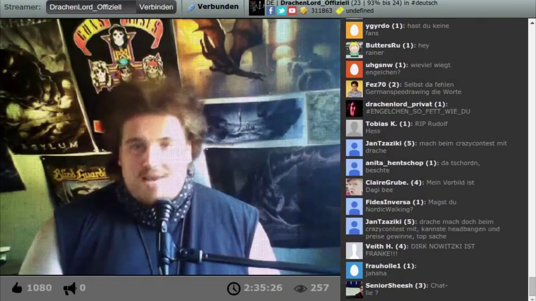The height and width of the screenshot is (301, 536).
Task: Click the Verbunden status text
Action: pos(218,7)
